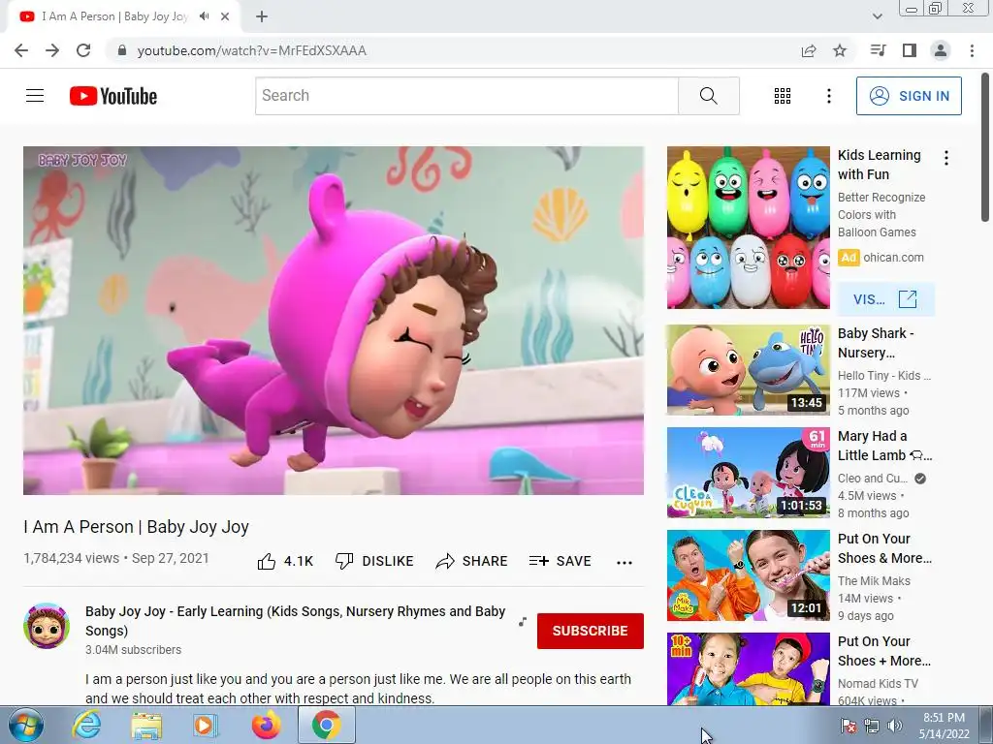Open the SHARE dialog

click(472, 561)
